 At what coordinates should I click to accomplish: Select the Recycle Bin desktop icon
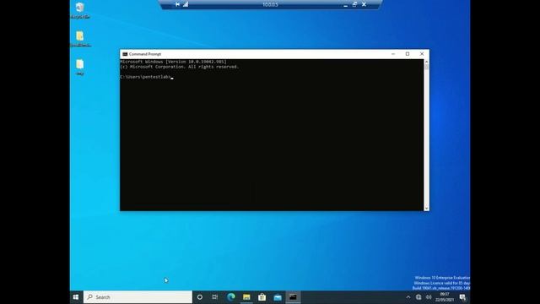pos(80,10)
